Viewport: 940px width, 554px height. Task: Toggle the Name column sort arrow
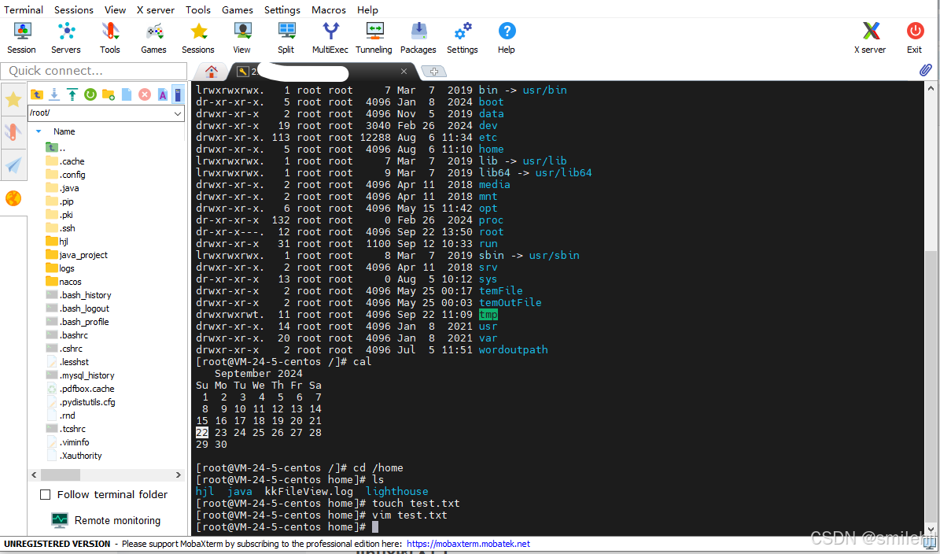[39, 131]
